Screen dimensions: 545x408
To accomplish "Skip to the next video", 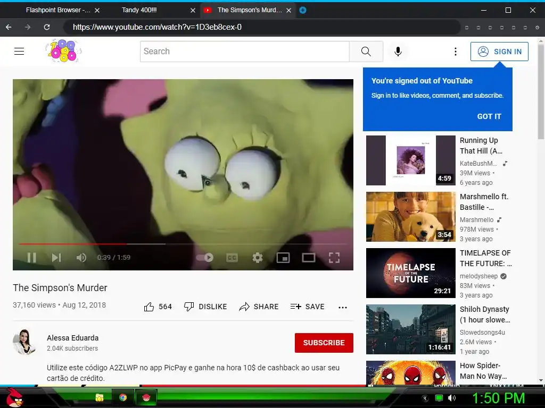I will tap(56, 258).
